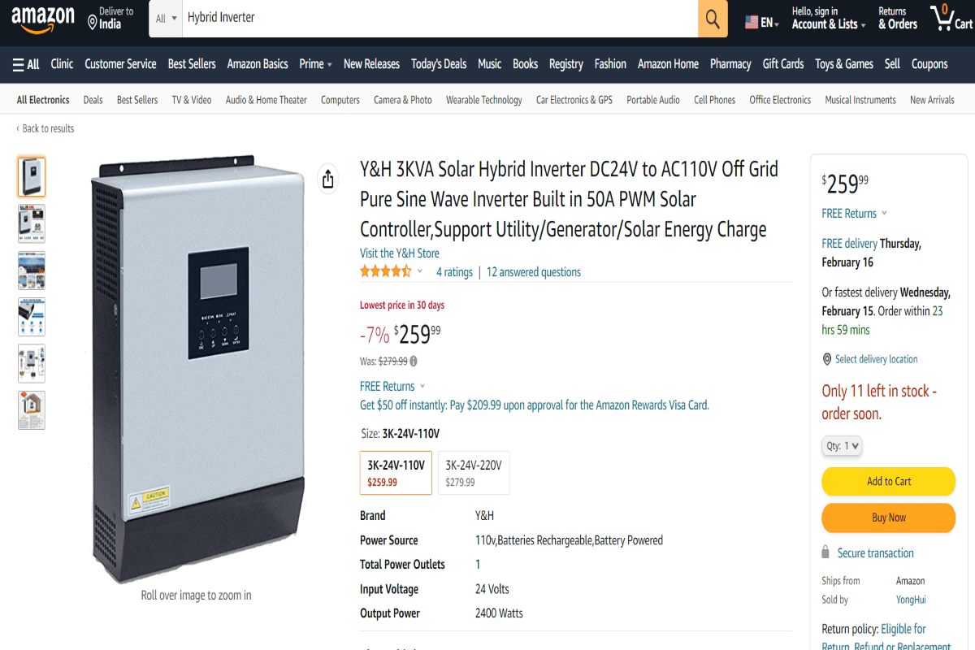Expand the All category dropdown in search bar

click(165, 19)
